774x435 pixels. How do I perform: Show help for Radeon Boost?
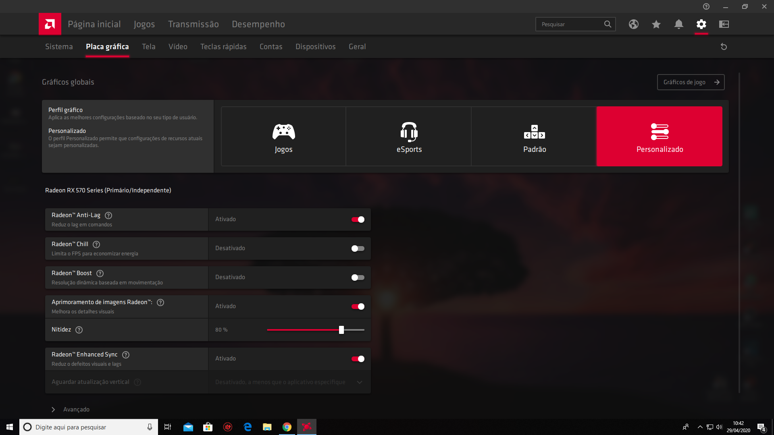(100, 273)
